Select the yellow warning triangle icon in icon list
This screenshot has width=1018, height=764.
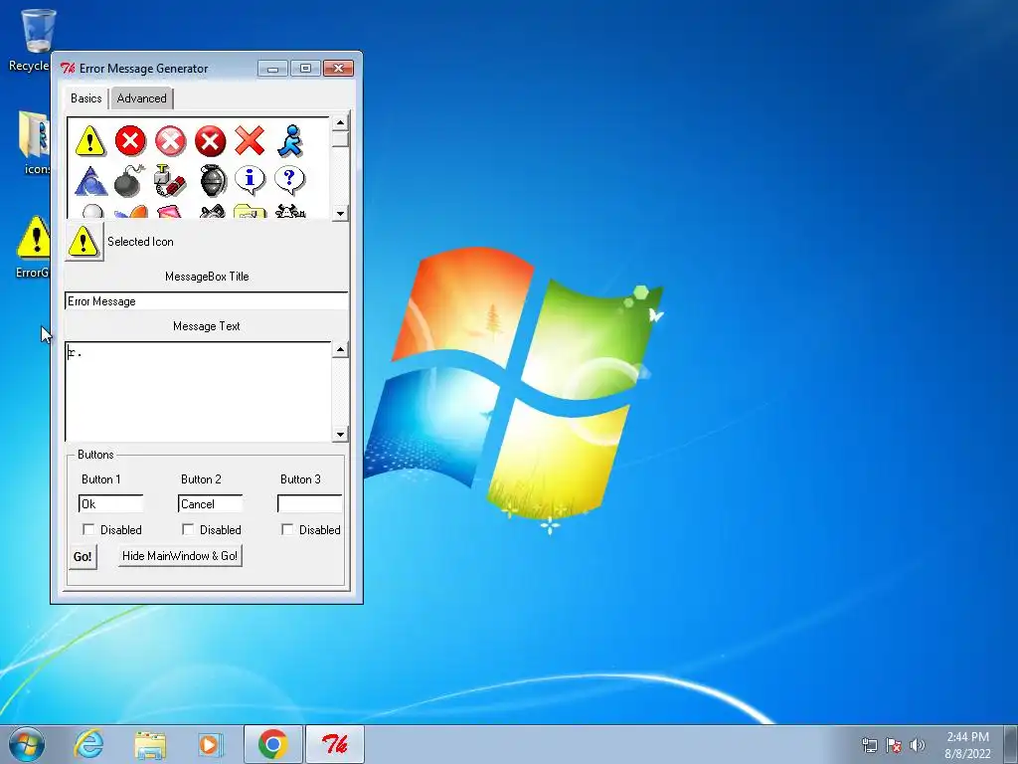click(89, 141)
